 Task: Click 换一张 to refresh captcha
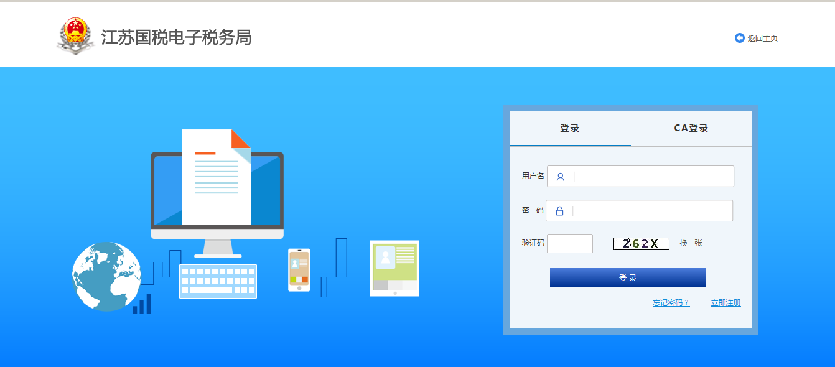[691, 243]
